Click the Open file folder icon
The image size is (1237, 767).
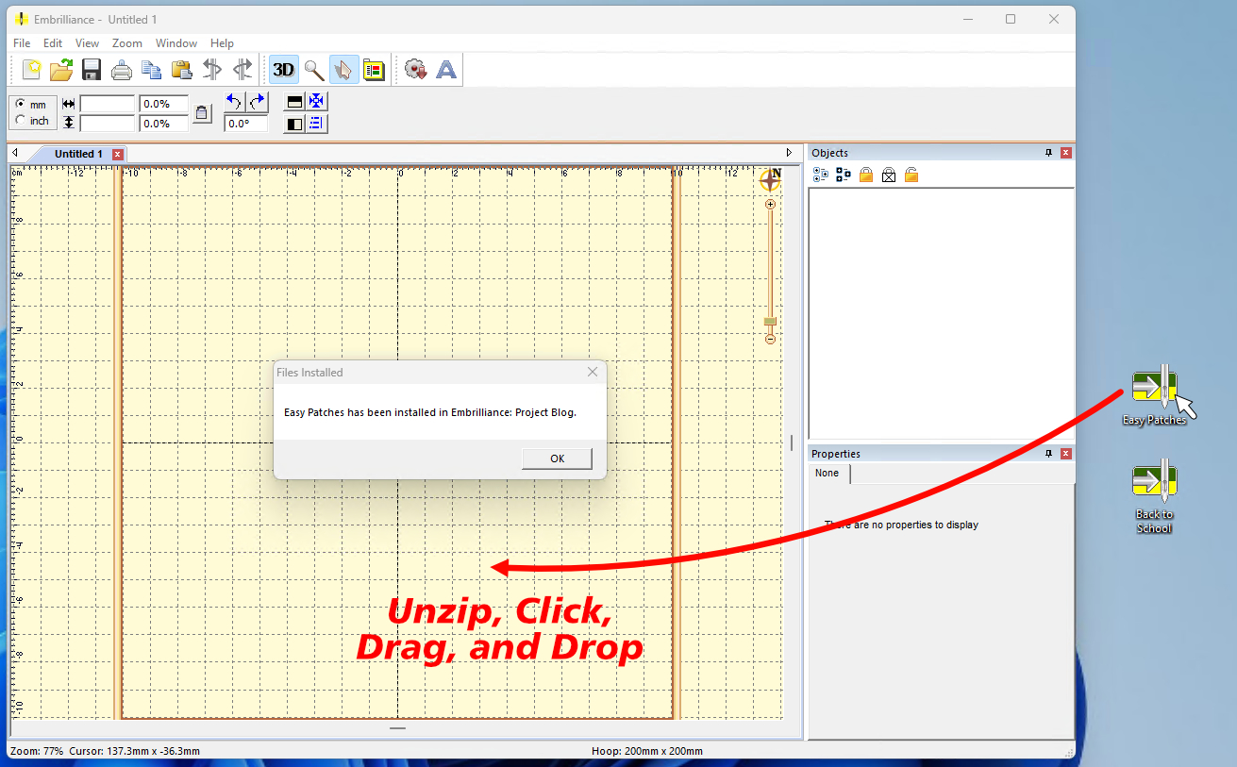coord(61,69)
